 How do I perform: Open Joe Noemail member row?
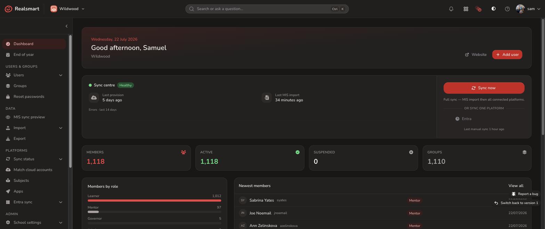[x=383, y=213]
